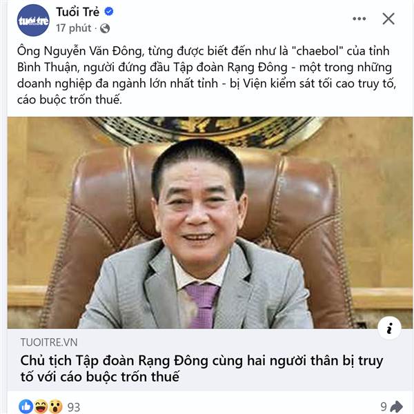This screenshot has width=414, height=414.
Task: View the 9 shares count
Action: 384,407
